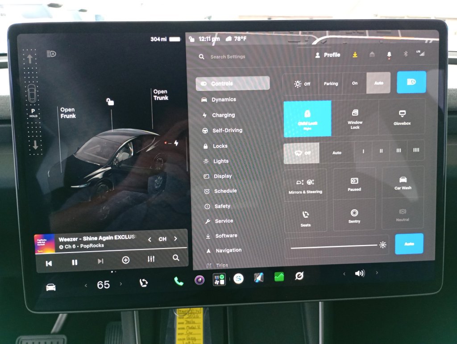Tap the LTE signal strength icon

420,53
